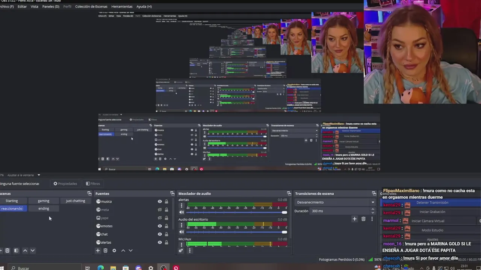Open the Colección de Escenas menu
481x270 pixels.
click(x=91, y=6)
